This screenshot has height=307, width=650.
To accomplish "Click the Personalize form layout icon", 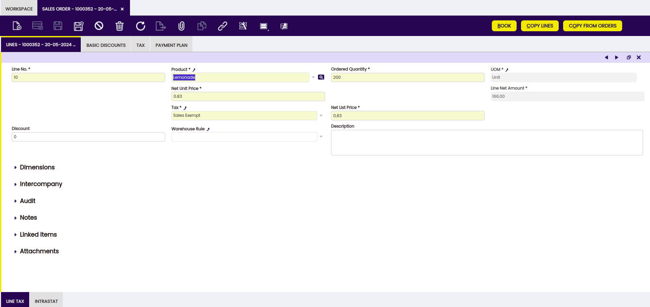I will click(x=243, y=26).
